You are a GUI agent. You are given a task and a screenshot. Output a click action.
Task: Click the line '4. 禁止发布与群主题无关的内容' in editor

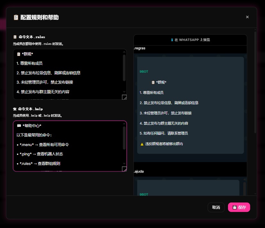point(43,92)
